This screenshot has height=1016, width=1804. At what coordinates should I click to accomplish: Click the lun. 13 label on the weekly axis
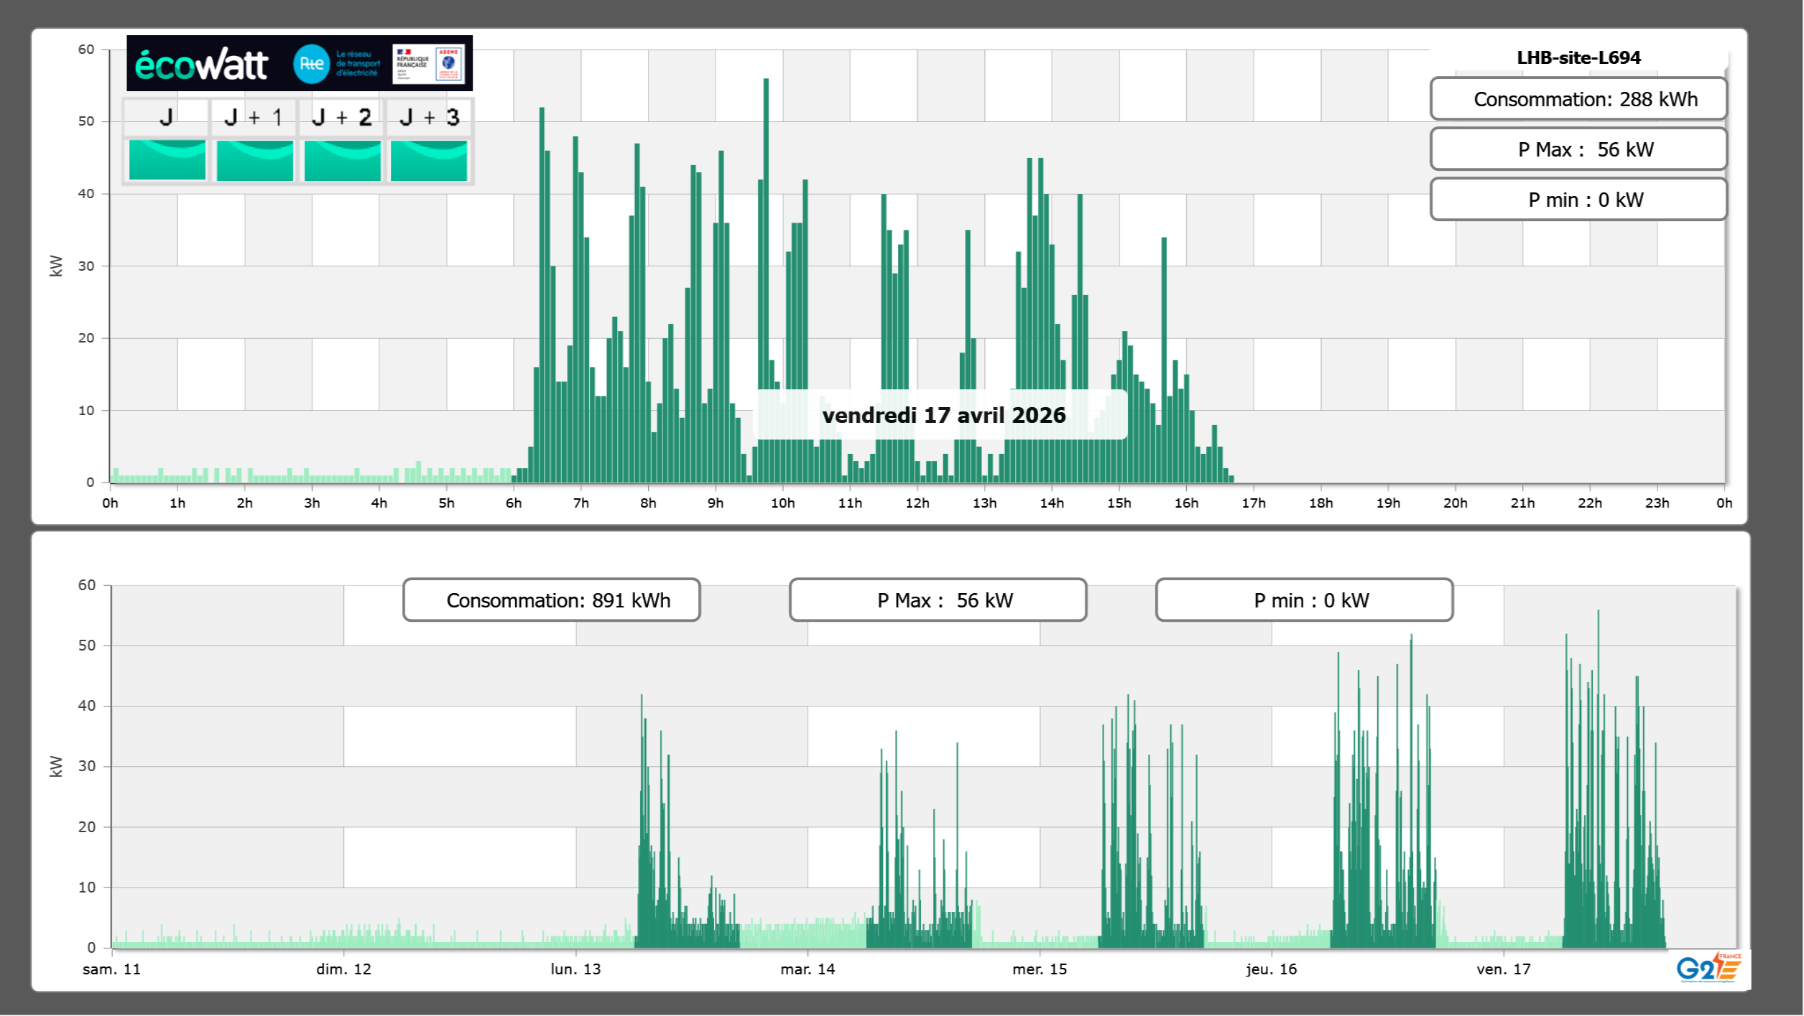575,969
